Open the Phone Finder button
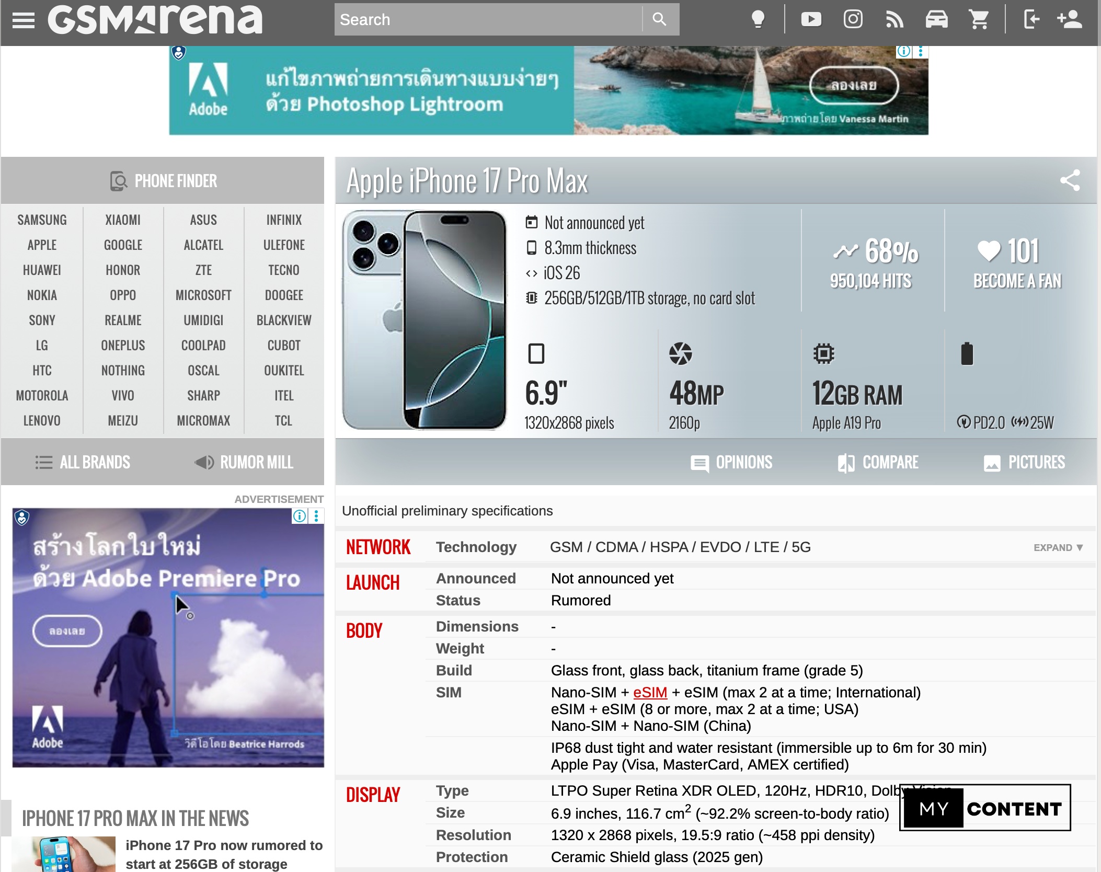This screenshot has height=872, width=1101. coord(163,181)
